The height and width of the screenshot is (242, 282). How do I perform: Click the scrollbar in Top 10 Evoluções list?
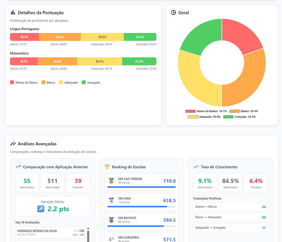tap(88, 236)
